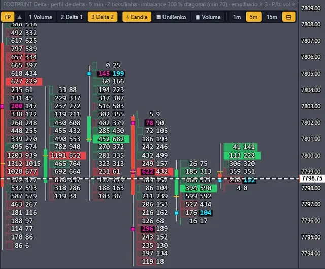Click the cell 1203 939

pyautogui.click(x=22, y=156)
